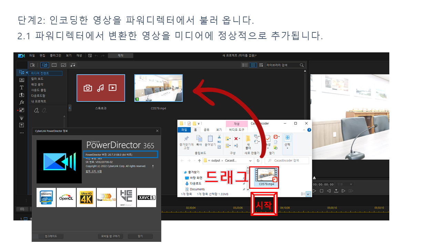The height and width of the screenshot is (248, 441).
Task: Click the 법적 고지 사항 link
Action: point(94,171)
